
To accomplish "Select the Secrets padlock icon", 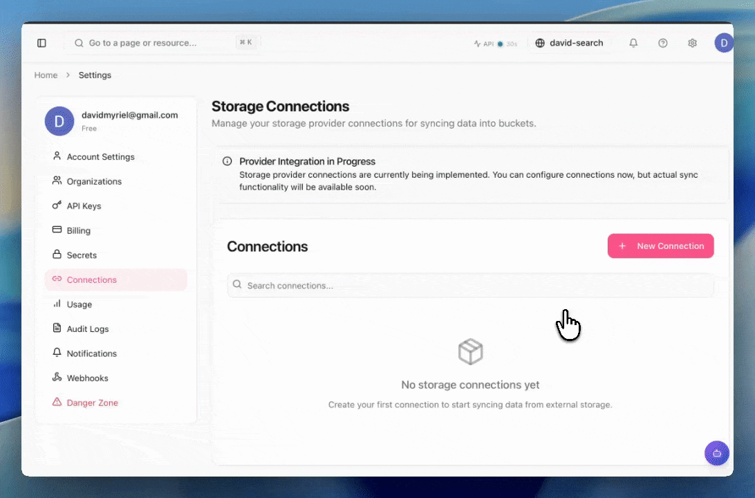I will pyautogui.click(x=57, y=255).
